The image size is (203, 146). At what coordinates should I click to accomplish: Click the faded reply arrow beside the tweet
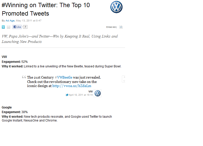pos(124,77)
